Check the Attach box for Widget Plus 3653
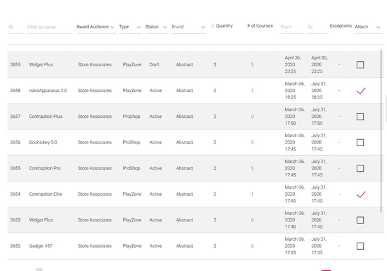 click(360, 220)
